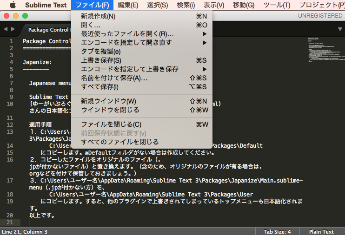Viewport: 345px width, 235px height.
Task: Expand 最近使ったファイルを開く(R)… submenu
Action: 142,34
